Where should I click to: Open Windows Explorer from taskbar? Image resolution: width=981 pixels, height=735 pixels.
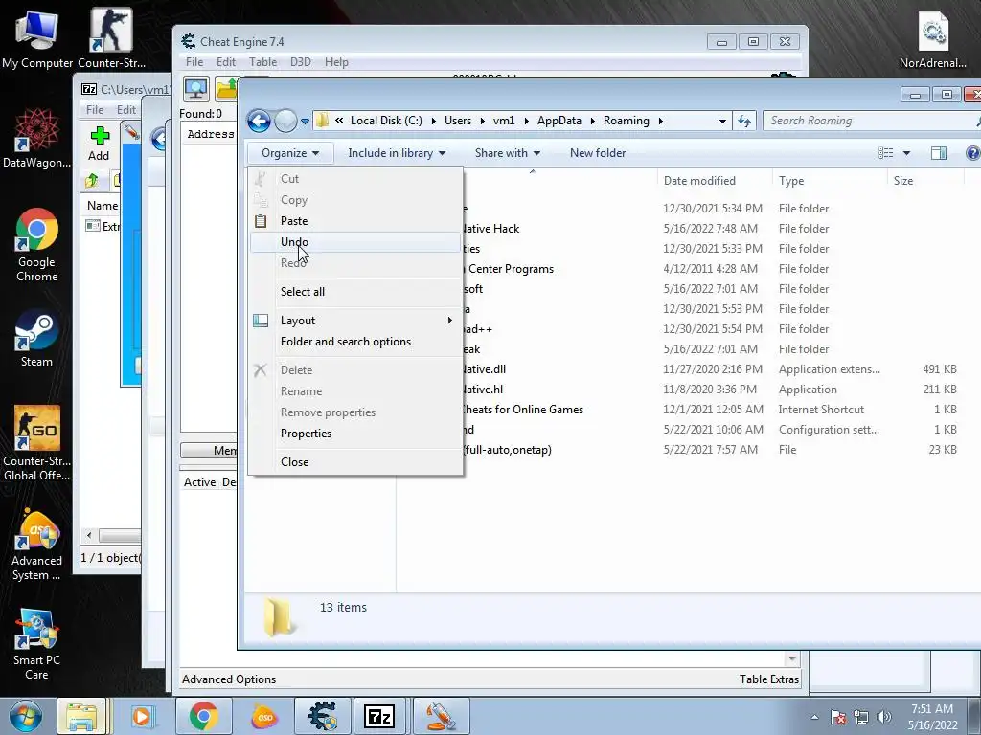(81, 716)
